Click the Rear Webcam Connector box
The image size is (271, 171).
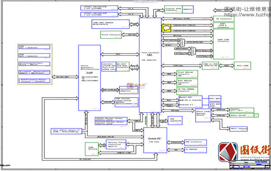click(187, 83)
